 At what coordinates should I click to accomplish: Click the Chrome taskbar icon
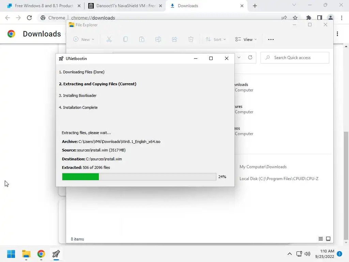(x=41, y=254)
